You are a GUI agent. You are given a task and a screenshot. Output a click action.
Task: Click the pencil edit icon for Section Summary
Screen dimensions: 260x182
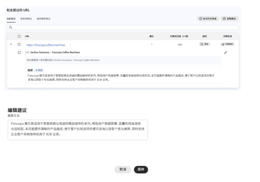(x=226, y=53)
